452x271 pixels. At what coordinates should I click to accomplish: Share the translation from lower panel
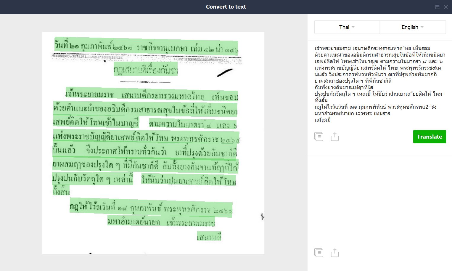click(334, 253)
